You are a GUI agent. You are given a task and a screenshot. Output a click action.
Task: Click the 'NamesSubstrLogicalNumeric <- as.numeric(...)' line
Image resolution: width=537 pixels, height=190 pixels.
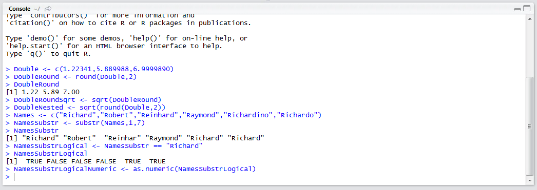tap(131, 169)
